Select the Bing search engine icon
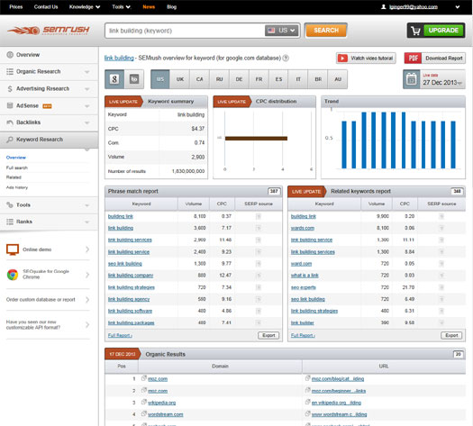473x426 pixels. click(x=134, y=79)
